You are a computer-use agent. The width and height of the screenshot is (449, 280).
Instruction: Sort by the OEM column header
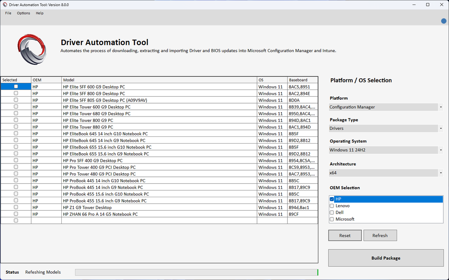(46, 80)
